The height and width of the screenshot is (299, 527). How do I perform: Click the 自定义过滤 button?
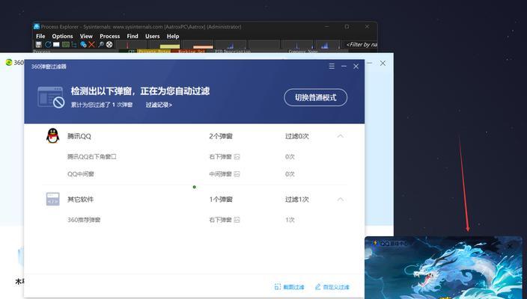point(332,287)
